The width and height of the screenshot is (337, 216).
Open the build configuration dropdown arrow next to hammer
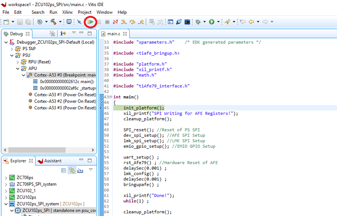click(60, 22)
